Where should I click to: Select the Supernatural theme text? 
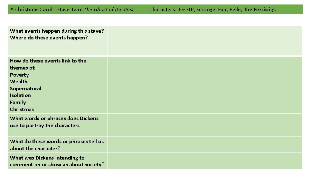coord(26,89)
